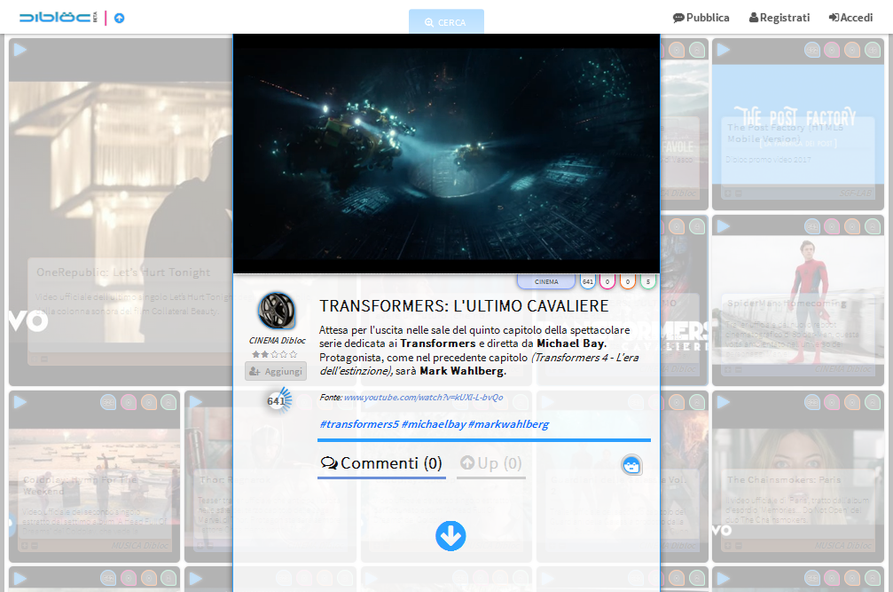Click blue counter bubble on Chainsmokers card
The image size is (893, 592).
pos(812,402)
